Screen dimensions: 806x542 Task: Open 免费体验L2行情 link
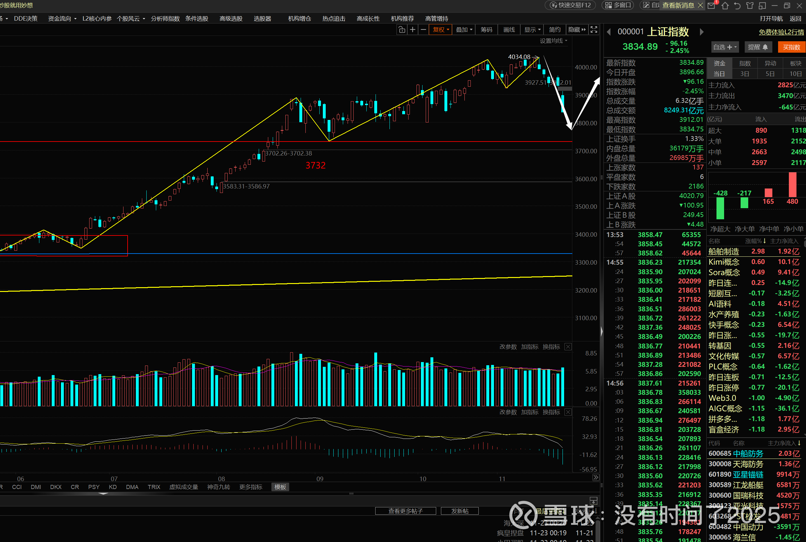pyautogui.click(x=781, y=32)
